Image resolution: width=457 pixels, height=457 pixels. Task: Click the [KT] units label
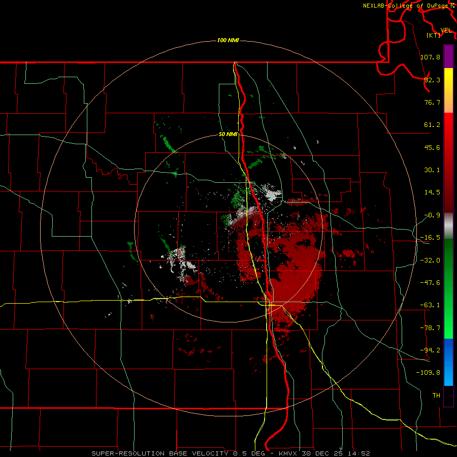(x=434, y=35)
